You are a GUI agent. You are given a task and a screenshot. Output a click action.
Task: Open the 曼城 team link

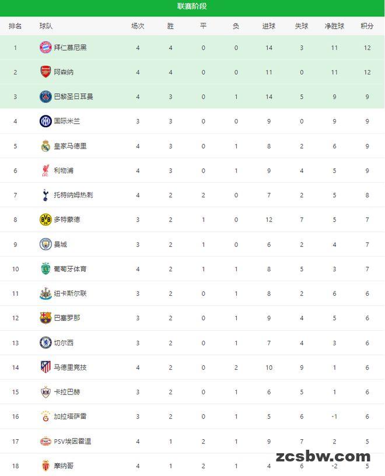[60, 244]
